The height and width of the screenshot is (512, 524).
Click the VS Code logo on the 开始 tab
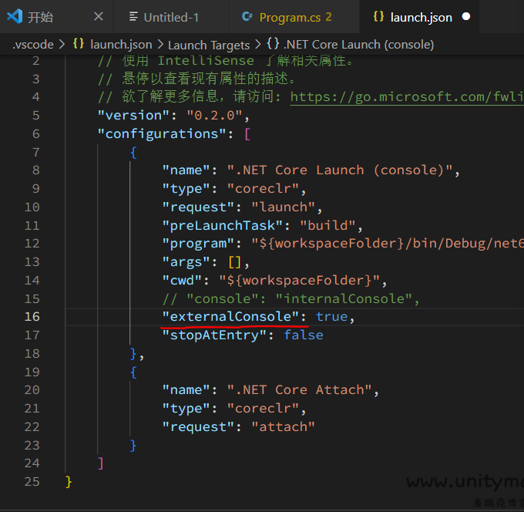tap(15, 16)
